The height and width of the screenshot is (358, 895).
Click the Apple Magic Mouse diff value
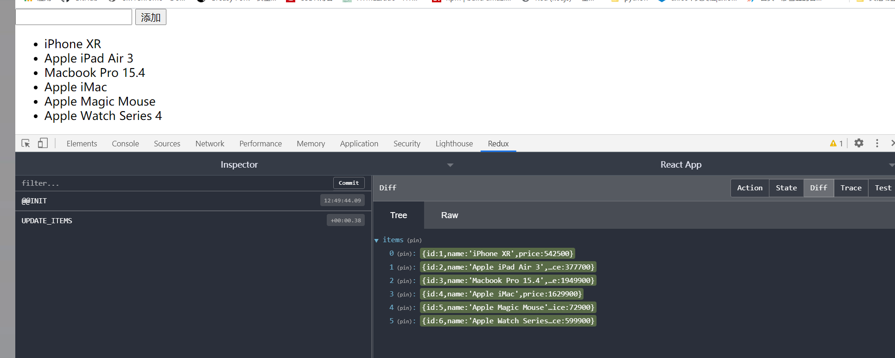tap(508, 308)
